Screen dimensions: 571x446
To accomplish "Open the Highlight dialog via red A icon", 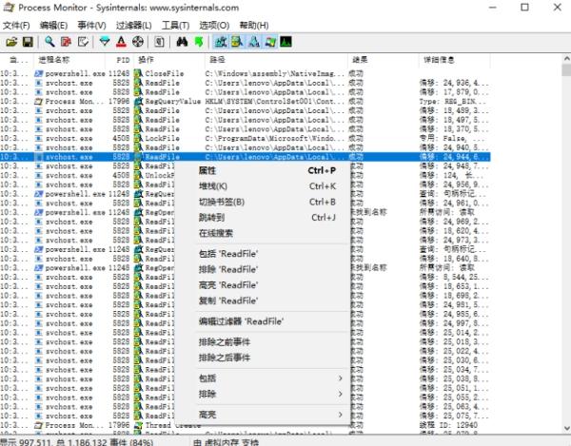I will [121, 42].
